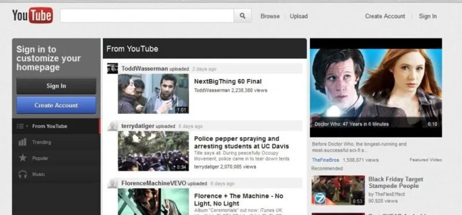The height and width of the screenshot is (215, 462).
Task: Focus the YouTube search field
Action: click(x=147, y=16)
